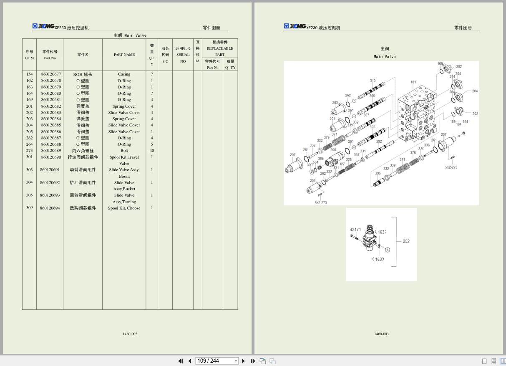Click the "PART NAME" column header
This screenshot has height=366, width=506.
point(124,55)
